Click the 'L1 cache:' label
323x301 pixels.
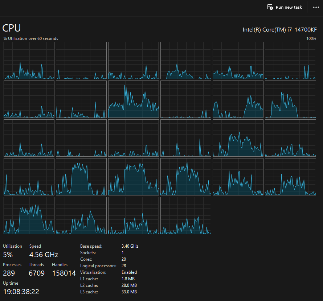click(x=89, y=279)
